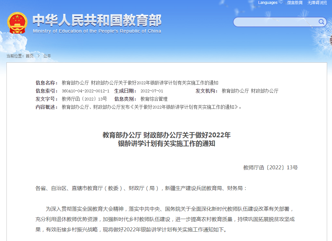Click the addressee line beginning 各省、自治区

141,188
